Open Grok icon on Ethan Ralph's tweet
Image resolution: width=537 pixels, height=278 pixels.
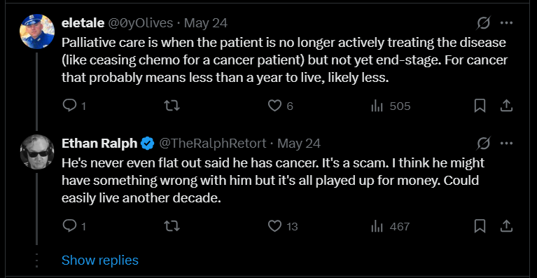pos(484,143)
